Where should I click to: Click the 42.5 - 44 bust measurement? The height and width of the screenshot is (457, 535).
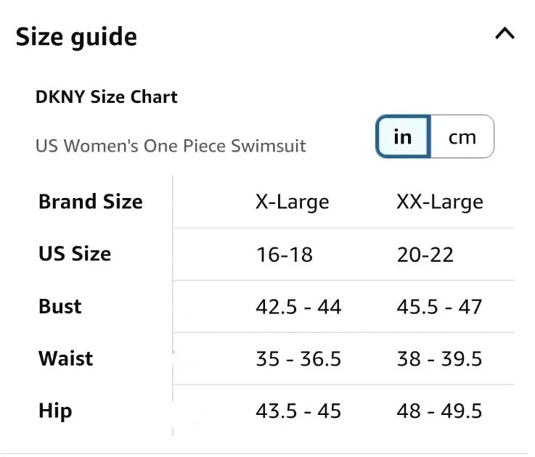(298, 307)
